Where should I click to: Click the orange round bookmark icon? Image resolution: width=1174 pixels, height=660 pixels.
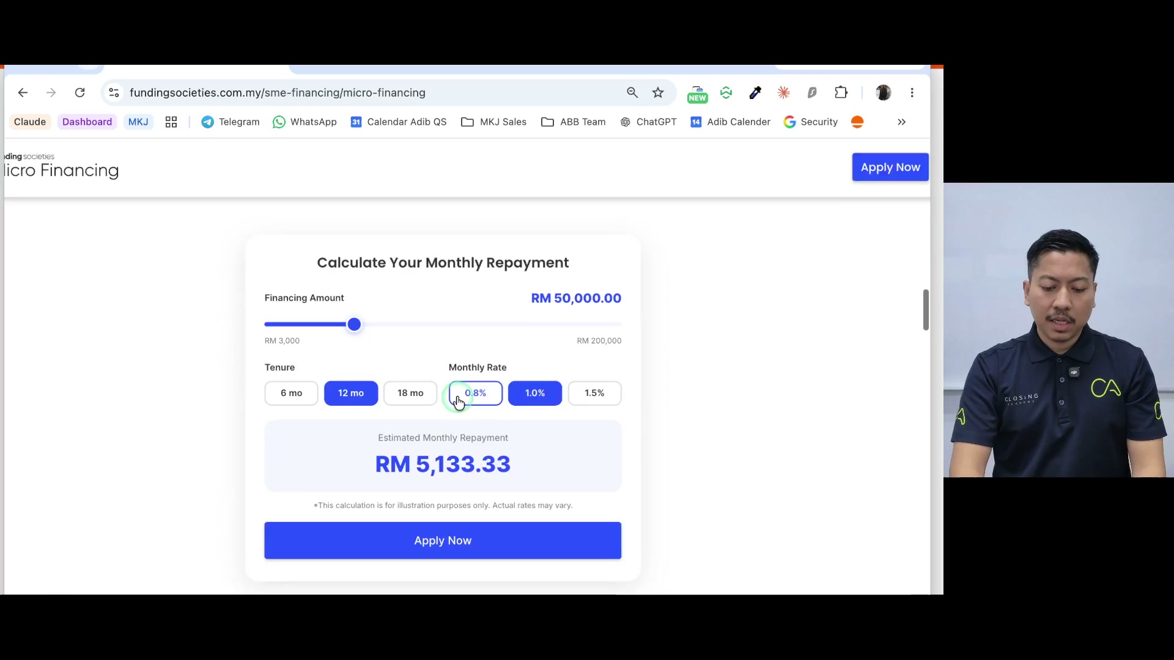tap(857, 122)
